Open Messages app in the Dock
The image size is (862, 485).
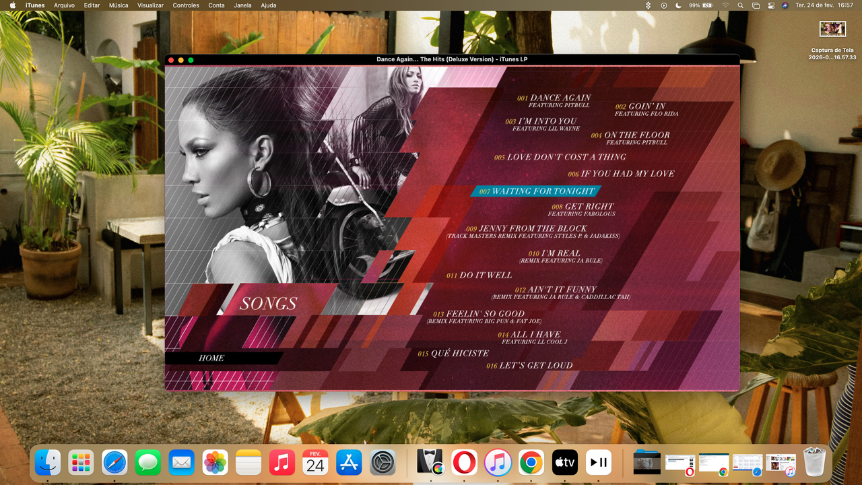(148, 463)
